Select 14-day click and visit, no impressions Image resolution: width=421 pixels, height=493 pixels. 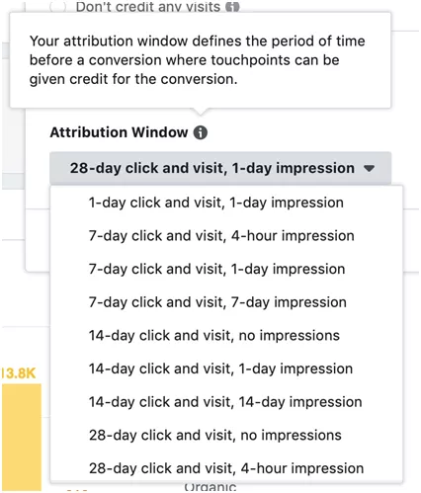214,336
